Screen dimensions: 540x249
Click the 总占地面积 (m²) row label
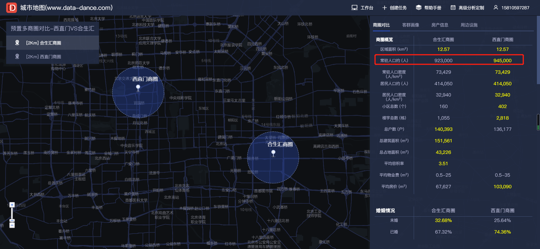[394, 152]
